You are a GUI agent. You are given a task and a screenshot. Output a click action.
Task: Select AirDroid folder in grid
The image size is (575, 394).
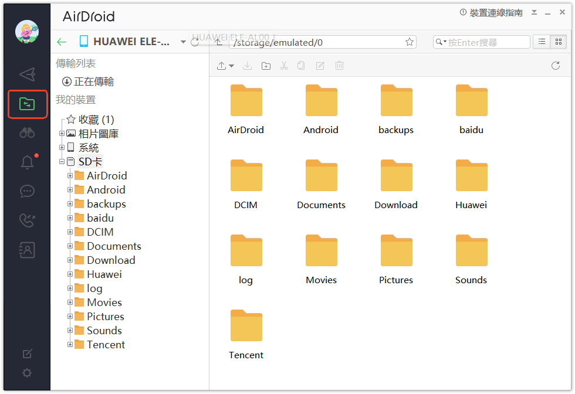246,110
